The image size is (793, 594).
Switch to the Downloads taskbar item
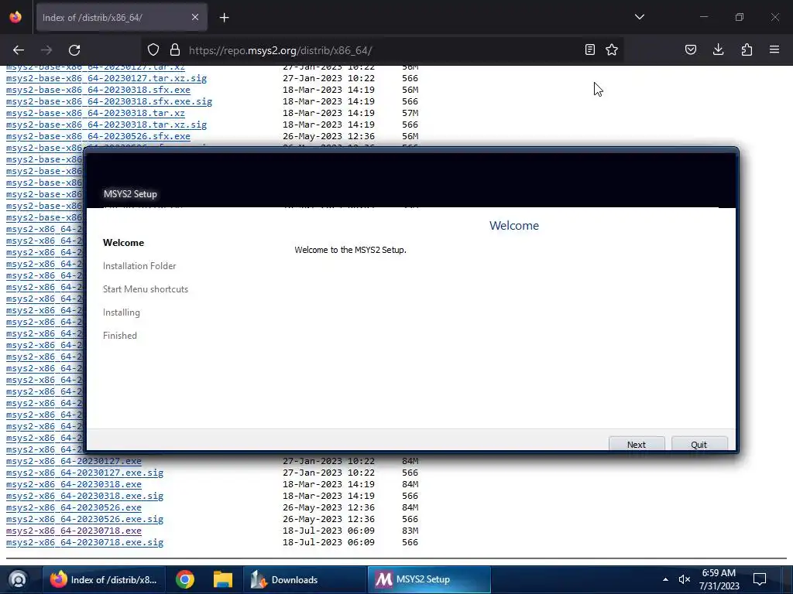pyautogui.click(x=305, y=579)
